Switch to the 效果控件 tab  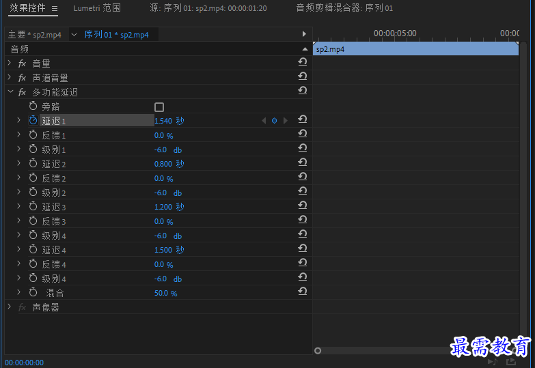pyautogui.click(x=28, y=8)
